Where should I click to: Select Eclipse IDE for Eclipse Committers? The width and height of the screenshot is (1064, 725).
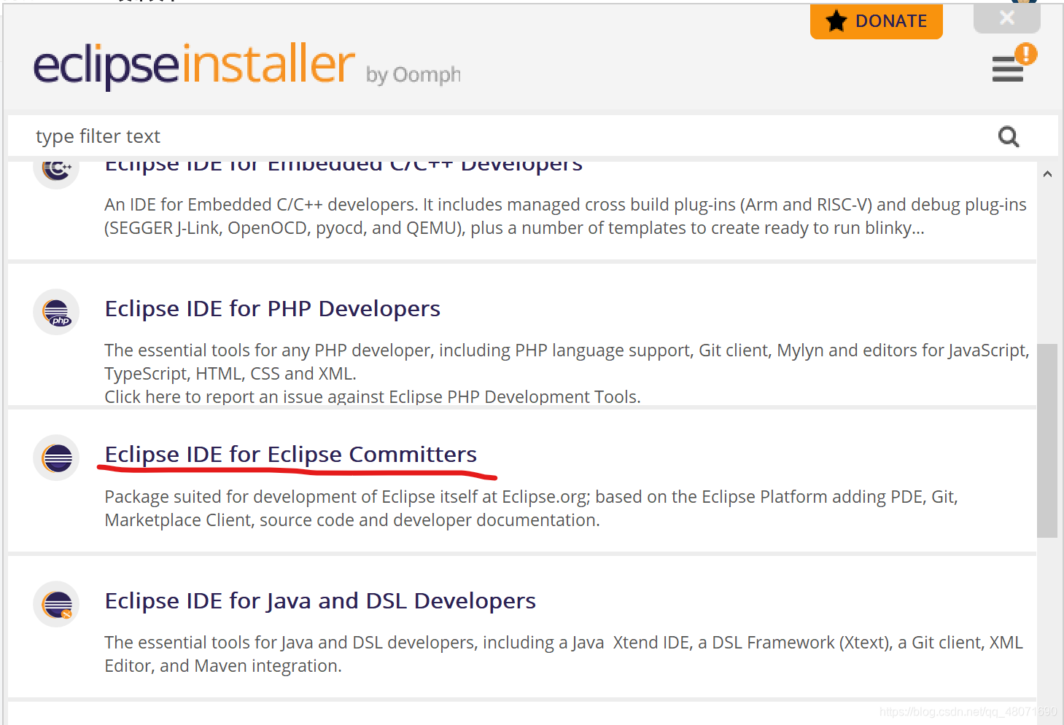point(290,455)
